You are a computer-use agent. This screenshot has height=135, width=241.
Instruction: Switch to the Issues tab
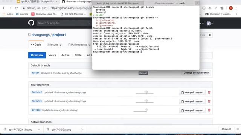[54, 45]
